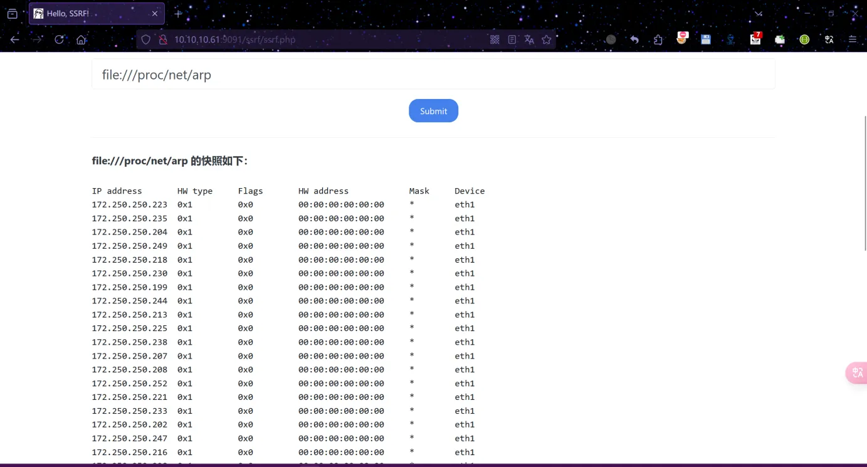Click the white and green folder extension icon
Image resolution: width=867 pixels, height=467 pixels.
[x=780, y=39]
